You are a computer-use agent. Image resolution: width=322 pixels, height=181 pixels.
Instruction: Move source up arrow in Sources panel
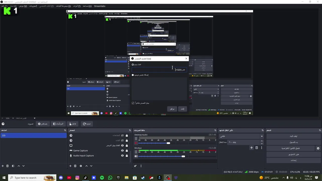[x=86, y=166]
